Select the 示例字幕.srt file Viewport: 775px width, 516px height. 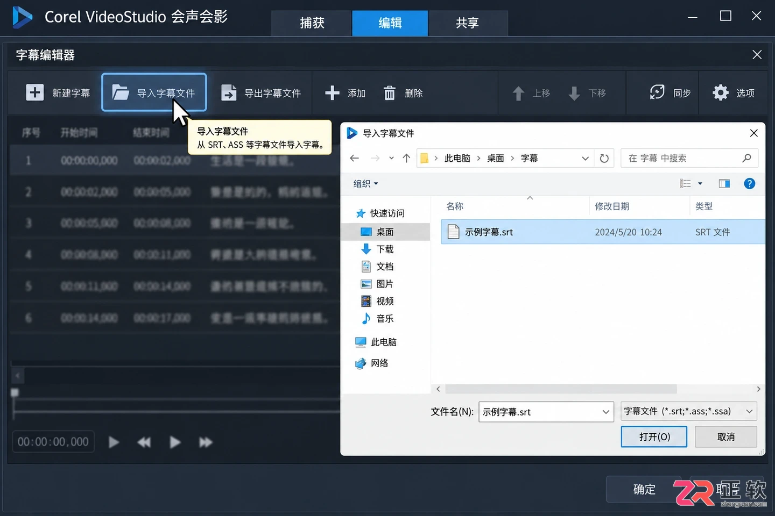coord(603,232)
